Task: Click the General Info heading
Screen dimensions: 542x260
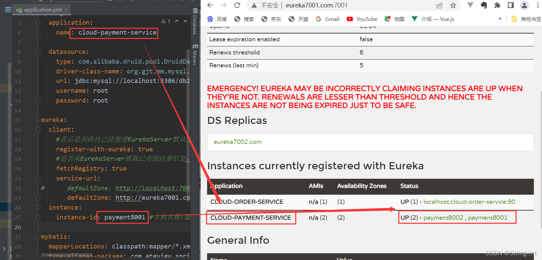Action: pyautogui.click(x=238, y=240)
